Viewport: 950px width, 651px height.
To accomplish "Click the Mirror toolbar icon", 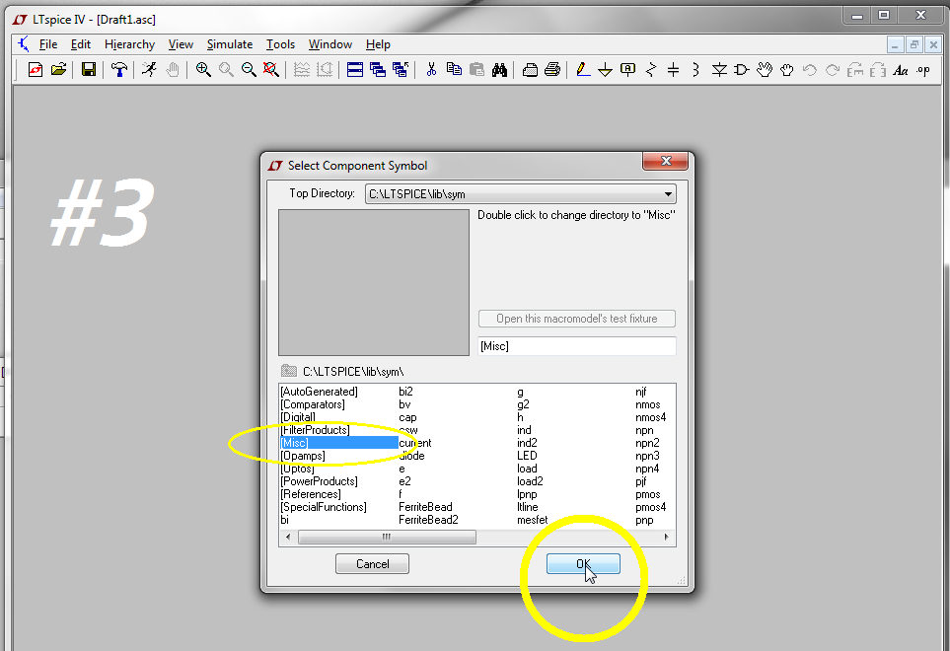I will point(878,70).
